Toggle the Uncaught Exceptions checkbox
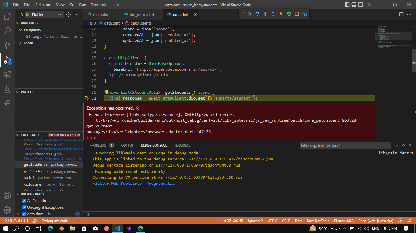 coord(24,208)
